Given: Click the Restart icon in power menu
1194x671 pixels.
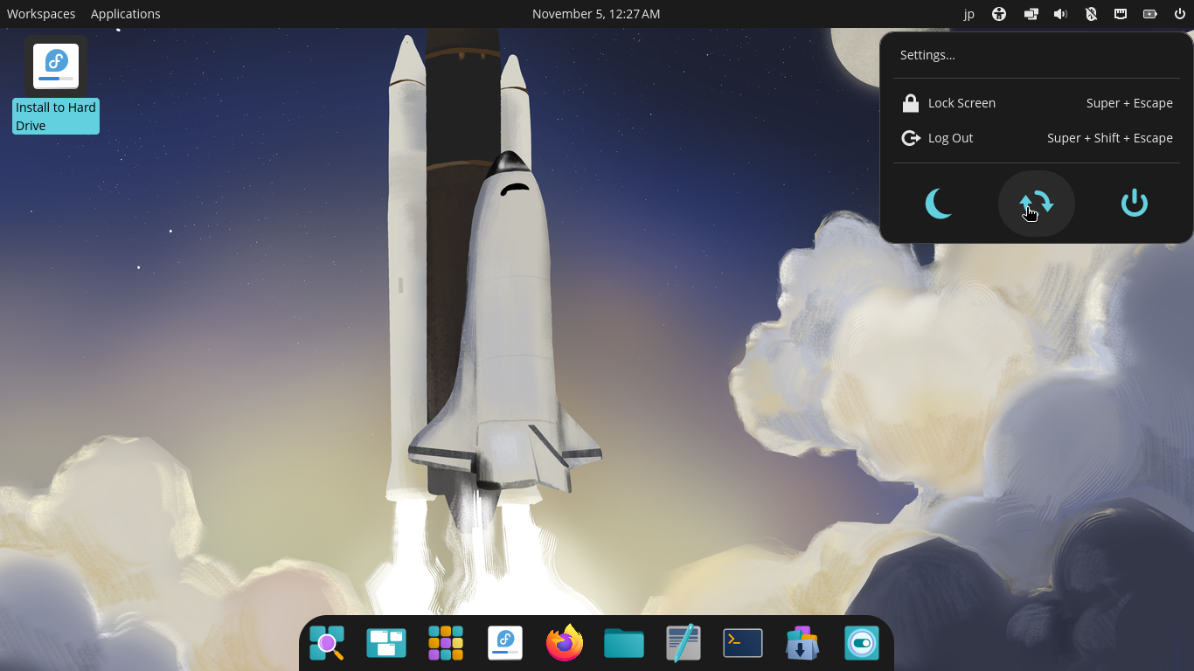Looking at the screenshot, I should tap(1037, 204).
